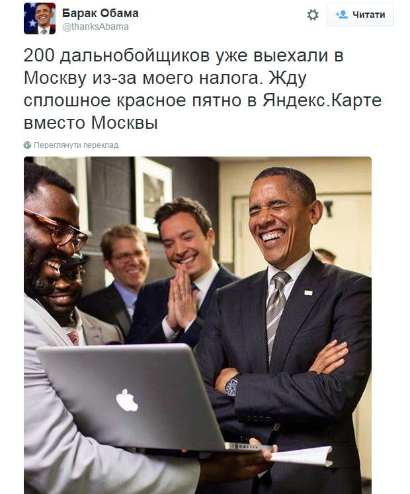
Task: Open the Переглянути переклад link
Action: tap(76, 145)
